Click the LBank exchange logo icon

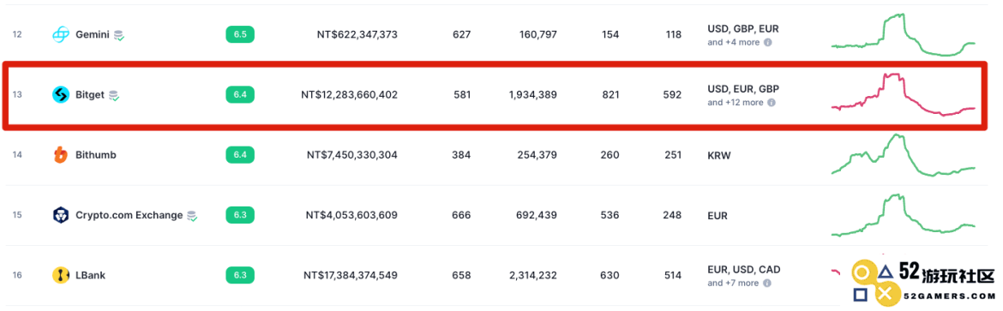61,276
